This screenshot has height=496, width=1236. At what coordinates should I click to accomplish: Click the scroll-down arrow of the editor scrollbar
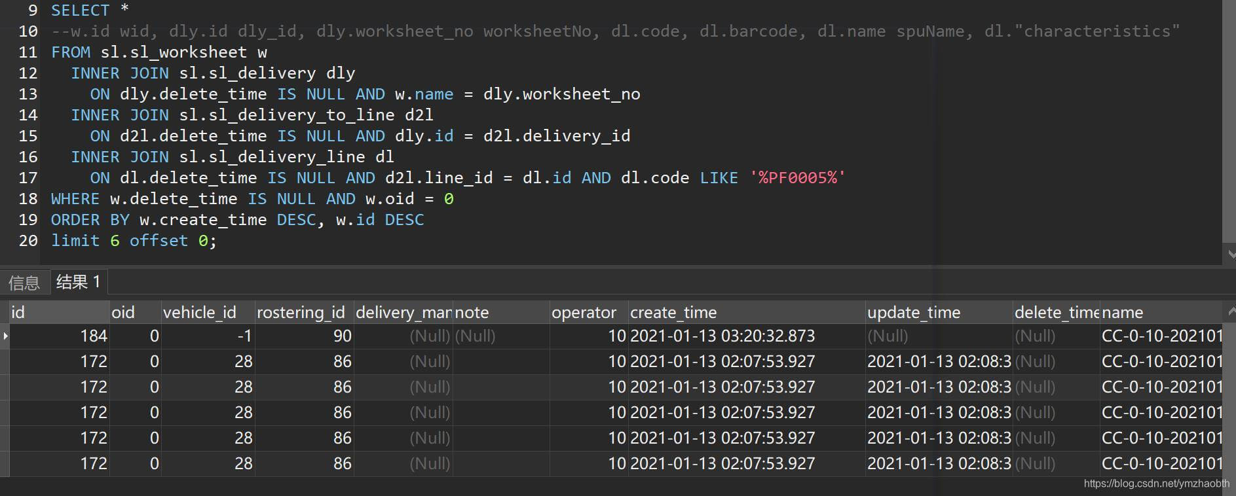click(1230, 254)
